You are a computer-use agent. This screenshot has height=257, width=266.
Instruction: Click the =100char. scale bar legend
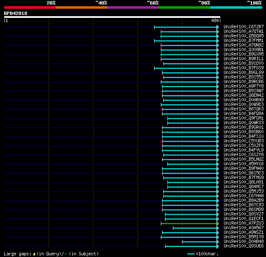click(x=203, y=254)
